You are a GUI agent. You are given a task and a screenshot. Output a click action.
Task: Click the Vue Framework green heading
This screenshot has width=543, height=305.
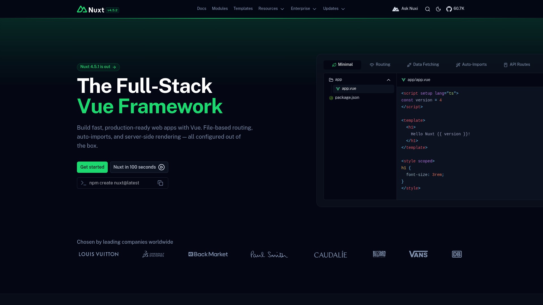click(x=150, y=106)
